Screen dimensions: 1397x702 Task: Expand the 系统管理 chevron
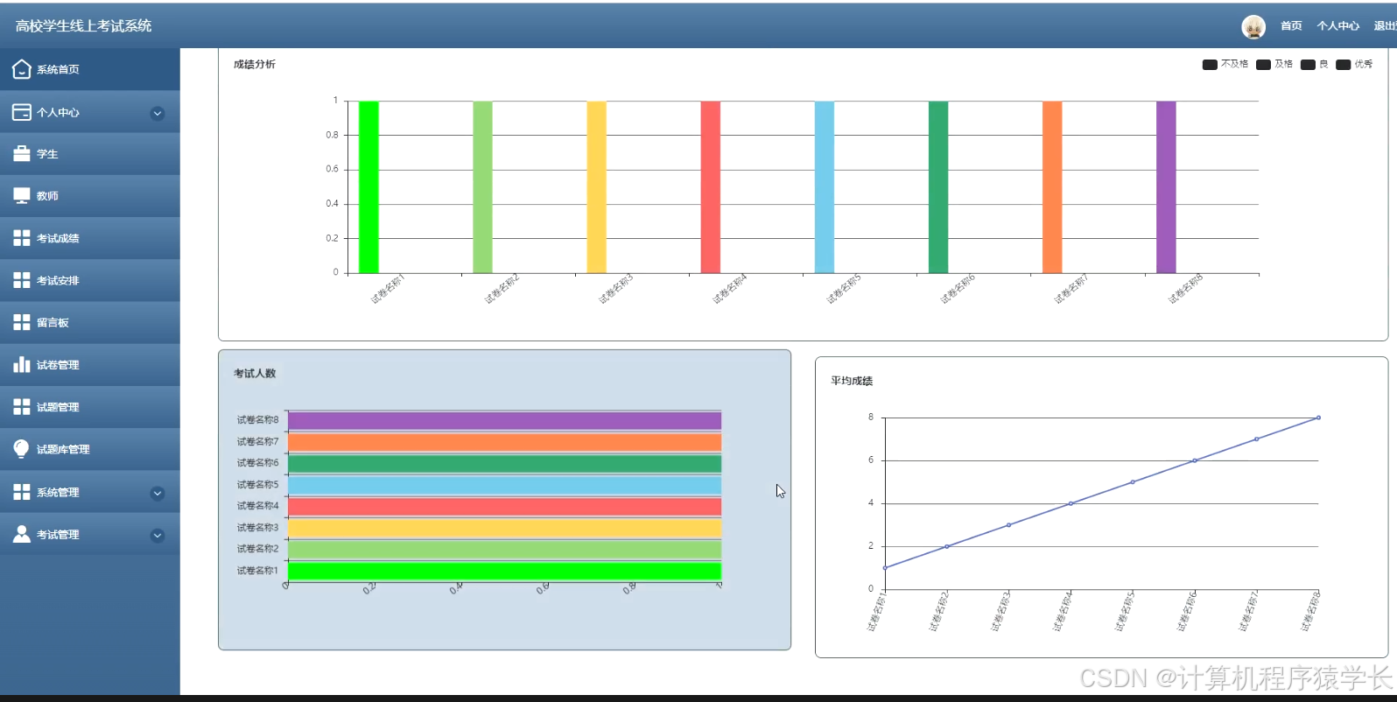pos(158,493)
